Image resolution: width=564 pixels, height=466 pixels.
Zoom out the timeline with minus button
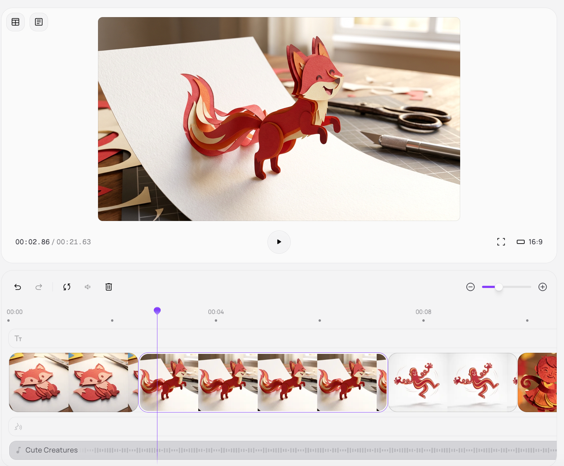pos(470,287)
